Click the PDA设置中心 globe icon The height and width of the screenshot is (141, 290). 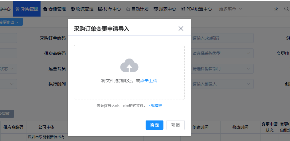(183, 9)
